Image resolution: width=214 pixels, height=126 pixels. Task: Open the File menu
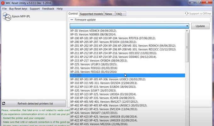point(4,9)
